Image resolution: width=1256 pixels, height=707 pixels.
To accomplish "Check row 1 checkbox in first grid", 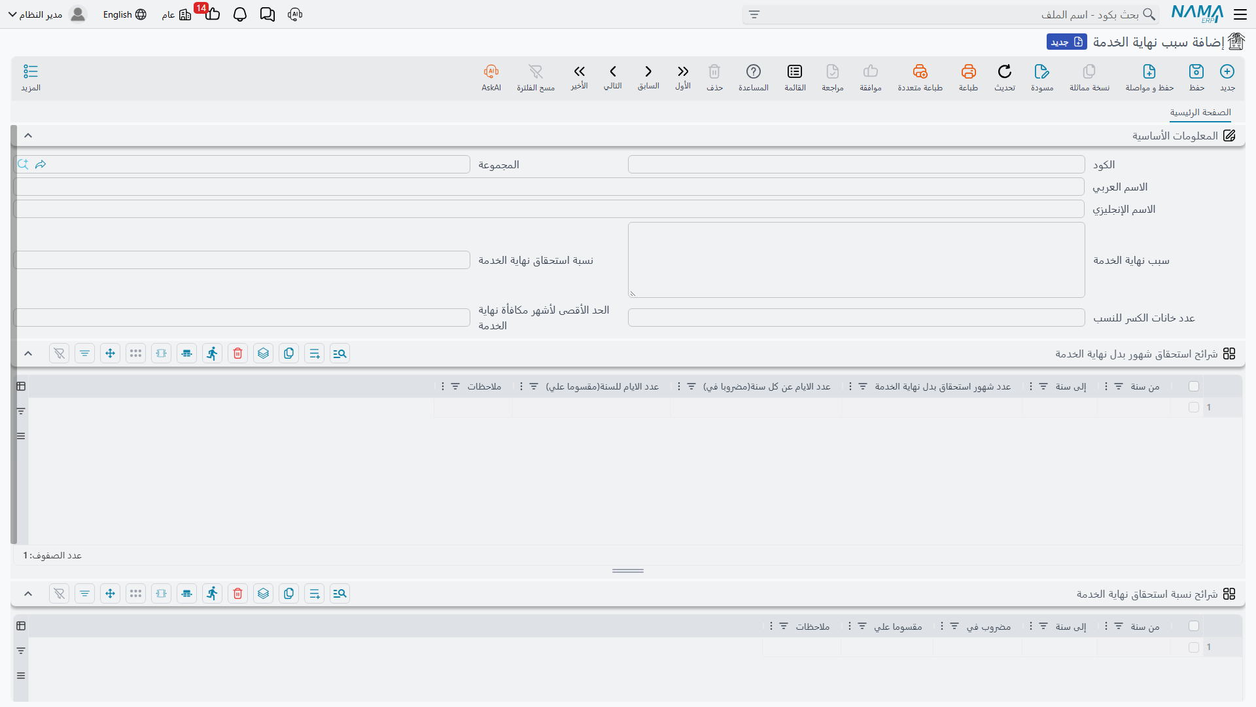I will point(1194,407).
